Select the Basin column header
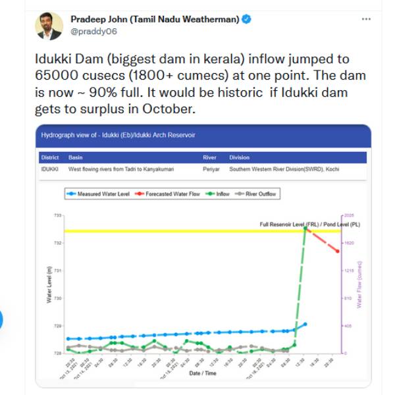This screenshot has height=395, width=395. [75, 158]
